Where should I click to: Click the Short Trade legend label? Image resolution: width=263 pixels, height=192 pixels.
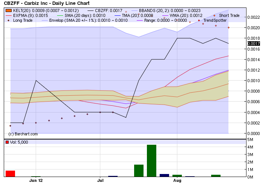pos(229,15)
